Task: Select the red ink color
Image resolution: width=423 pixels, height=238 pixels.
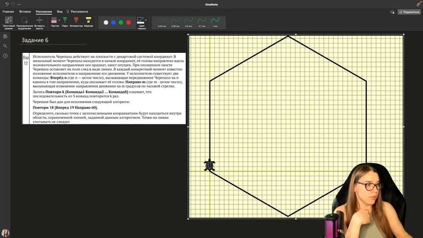Action: coord(129,22)
